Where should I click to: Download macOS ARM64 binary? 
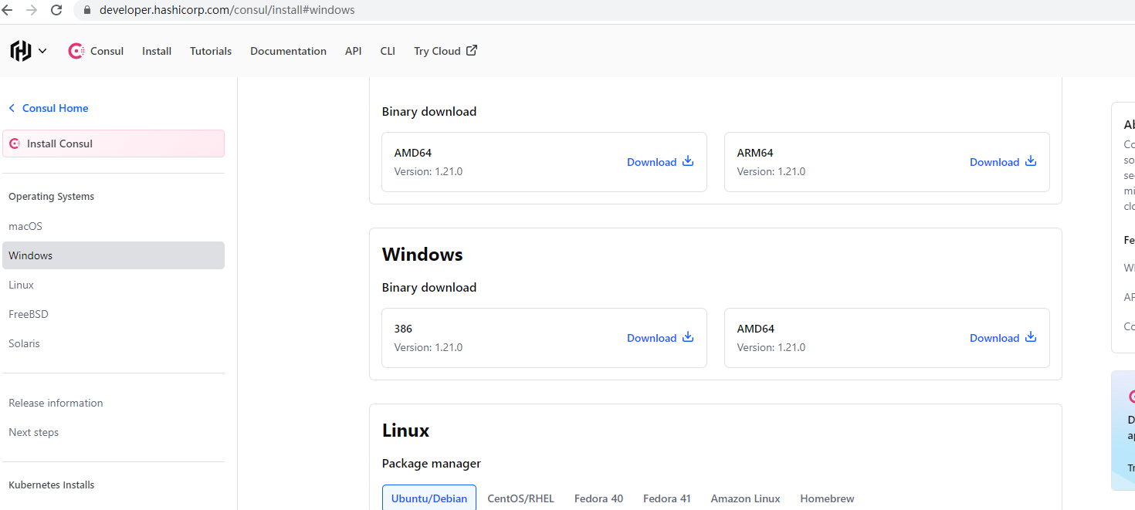1003,162
